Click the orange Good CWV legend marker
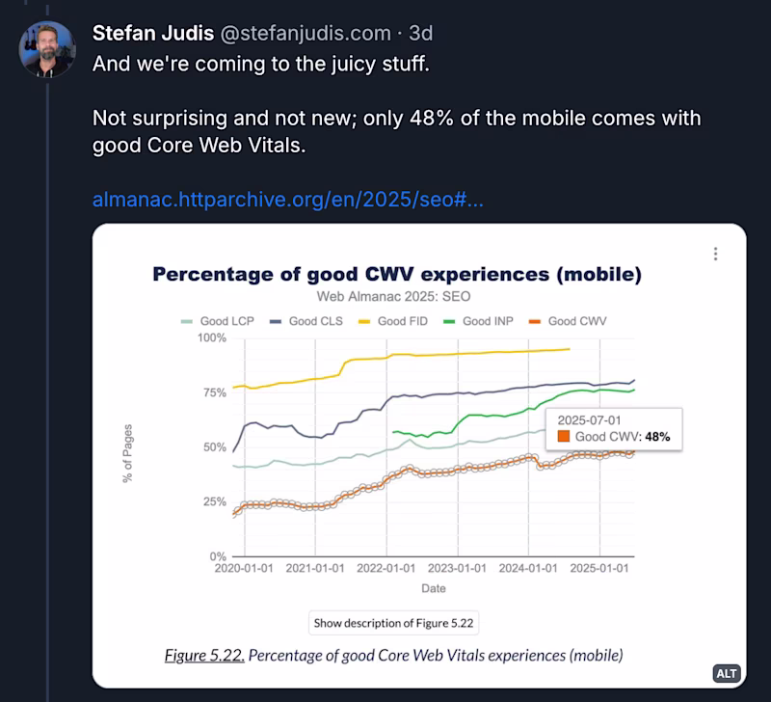Screen dimensions: 771x702 (534, 321)
